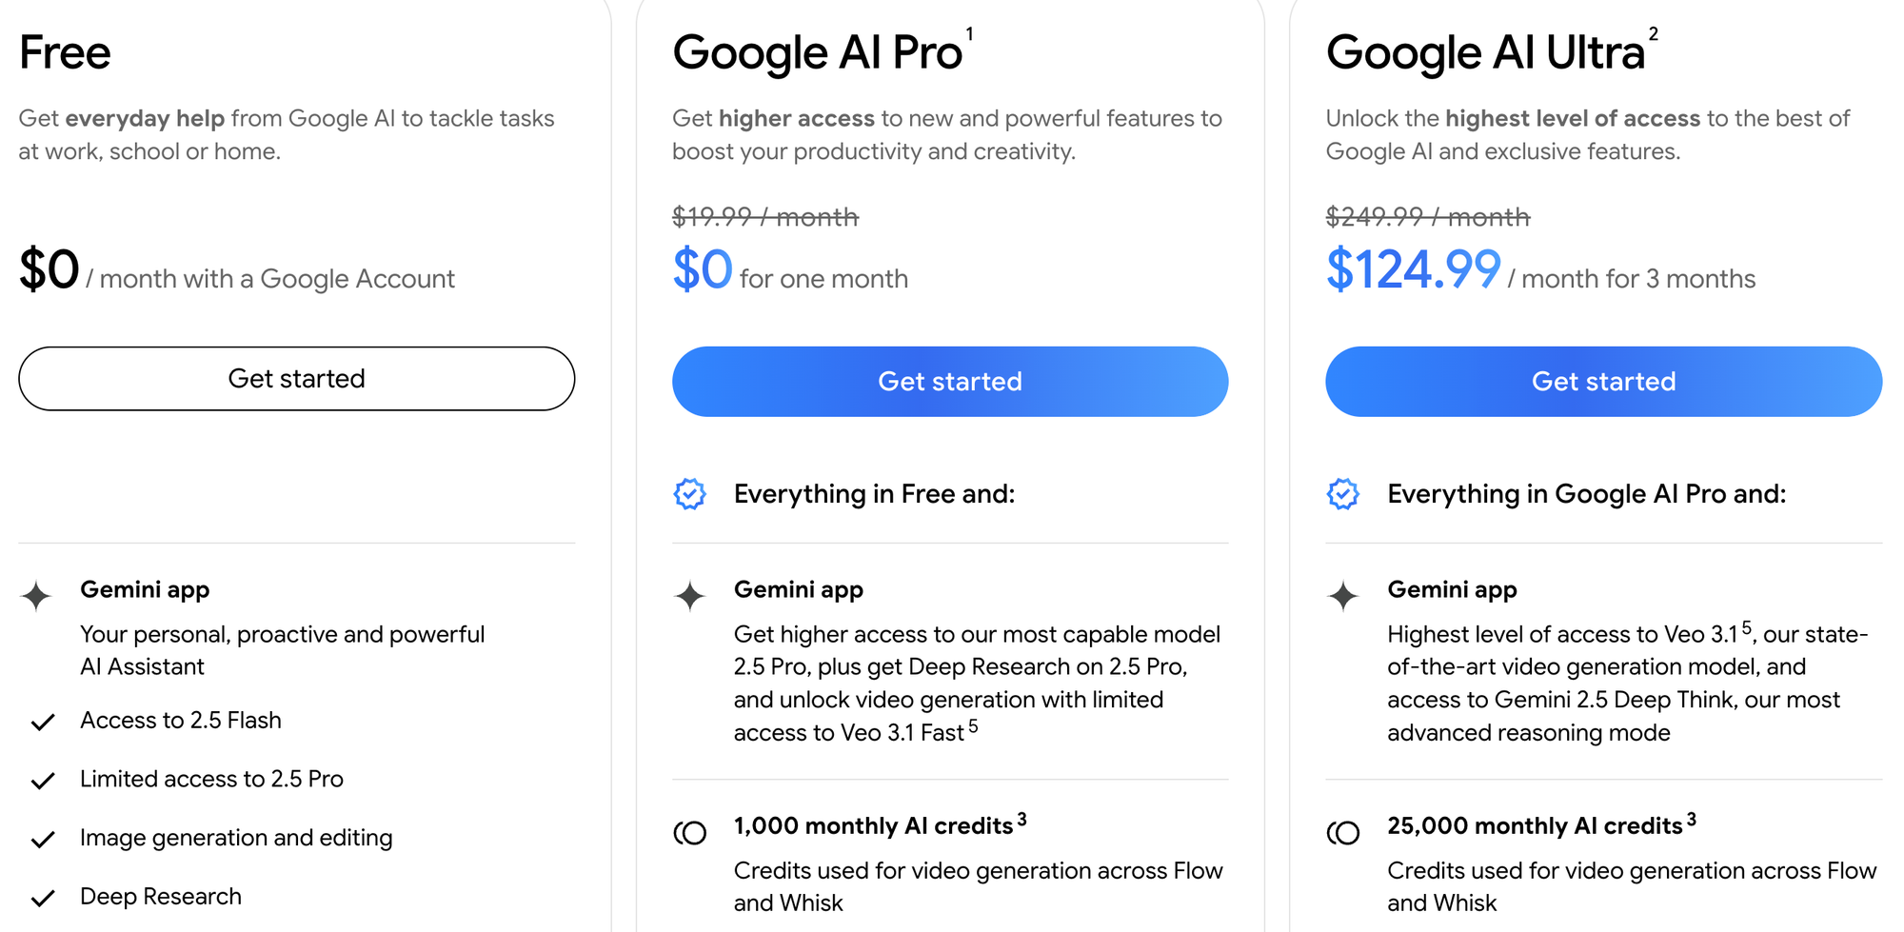The image size is (1904, 932).
Task: Click the strikethrough $249.99 / month price
Action: (1428, 217)
